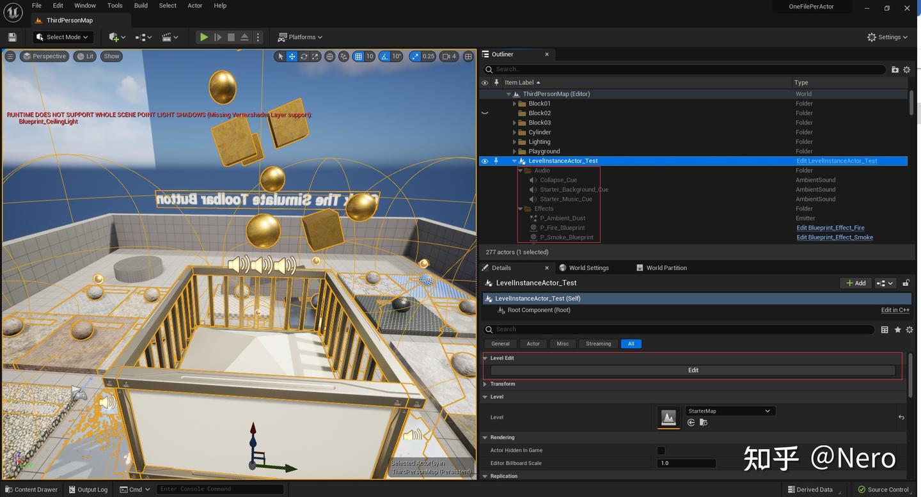Toggle visibility of LevelInstanceActor_Test in Outliner
The image size is (921, 497).
coord(484,161)
